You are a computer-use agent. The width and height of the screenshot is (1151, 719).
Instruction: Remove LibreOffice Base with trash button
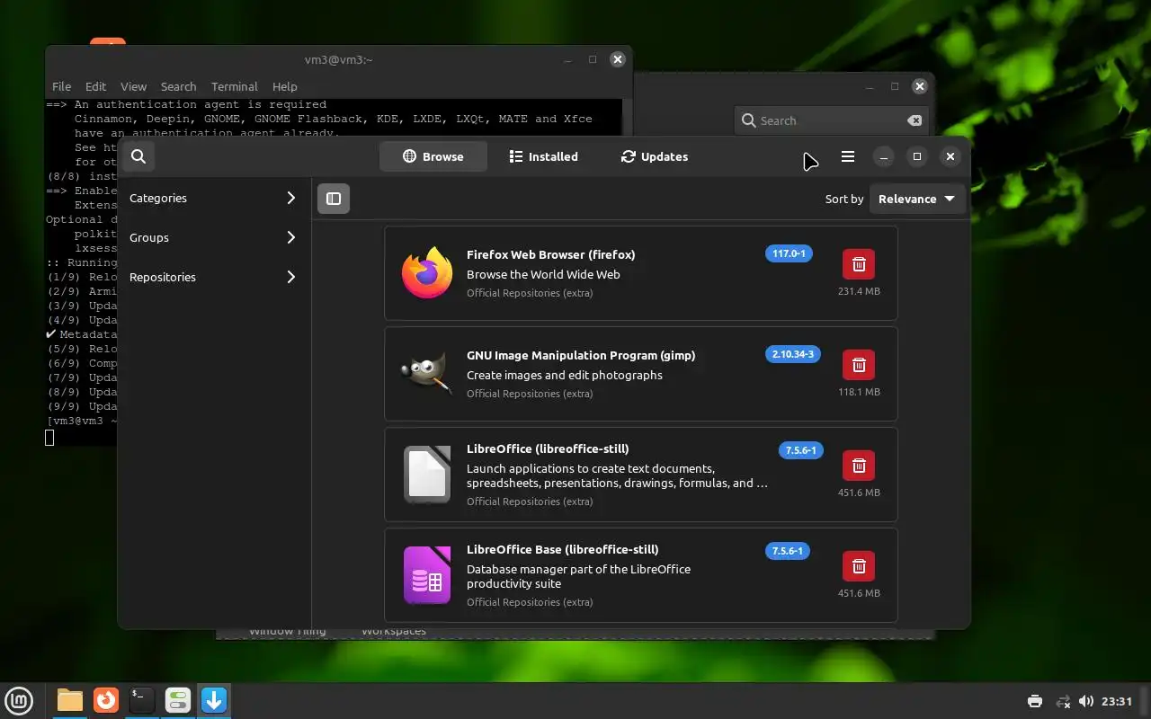point(859,566)
